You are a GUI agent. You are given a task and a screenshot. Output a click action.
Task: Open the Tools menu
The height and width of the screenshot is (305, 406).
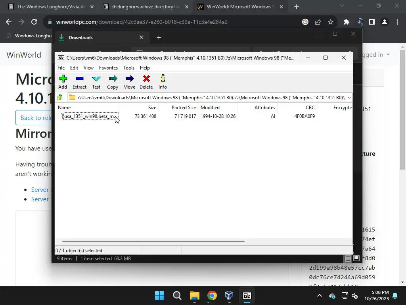coord(129,68)
